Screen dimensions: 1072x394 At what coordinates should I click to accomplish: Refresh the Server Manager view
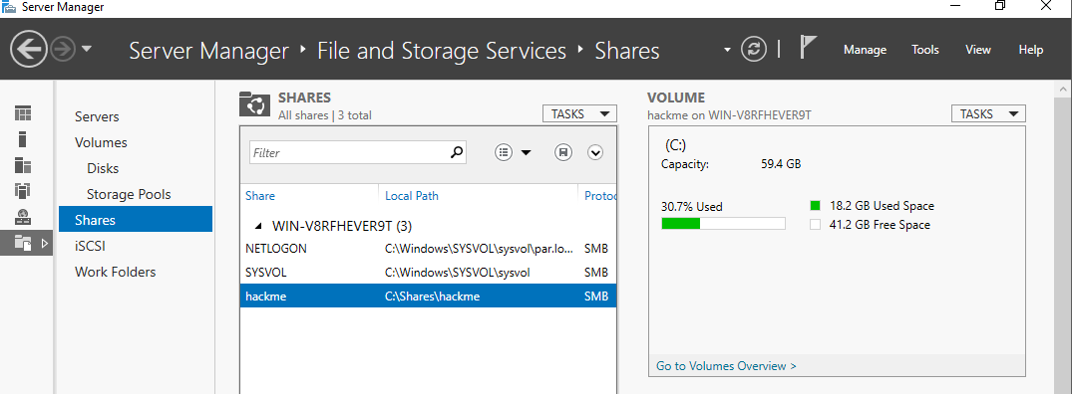click(x=754, y=49)
